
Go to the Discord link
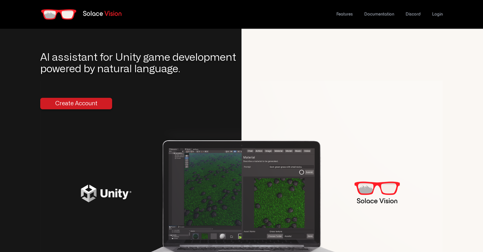(x=412, y=14)
